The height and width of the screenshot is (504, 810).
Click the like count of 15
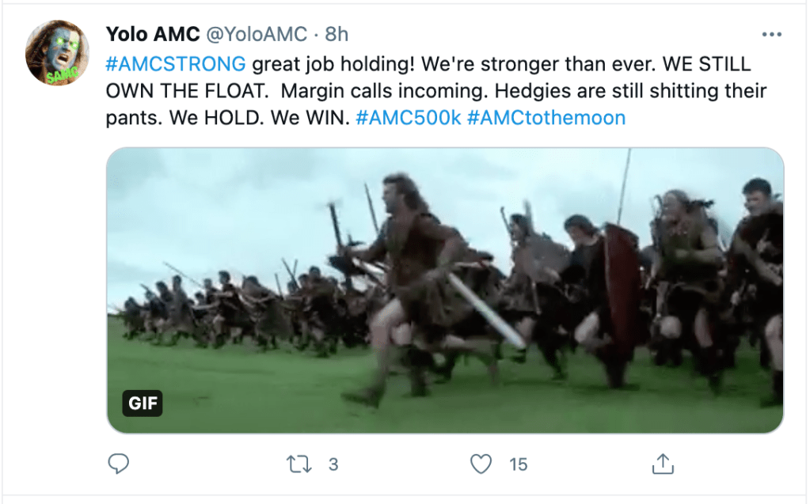point(518,464)
